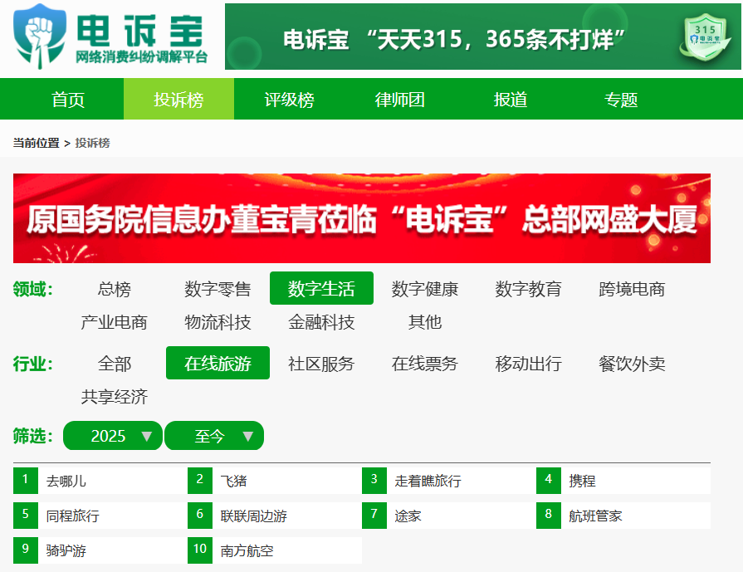Open rank 9 entry 骑驴游
Screen dimensions: 743x572
[x=100, y=550]
